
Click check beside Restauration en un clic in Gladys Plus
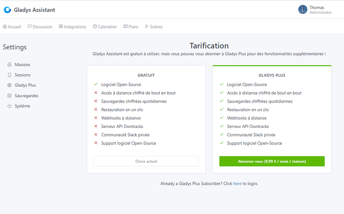pos(221,109)
